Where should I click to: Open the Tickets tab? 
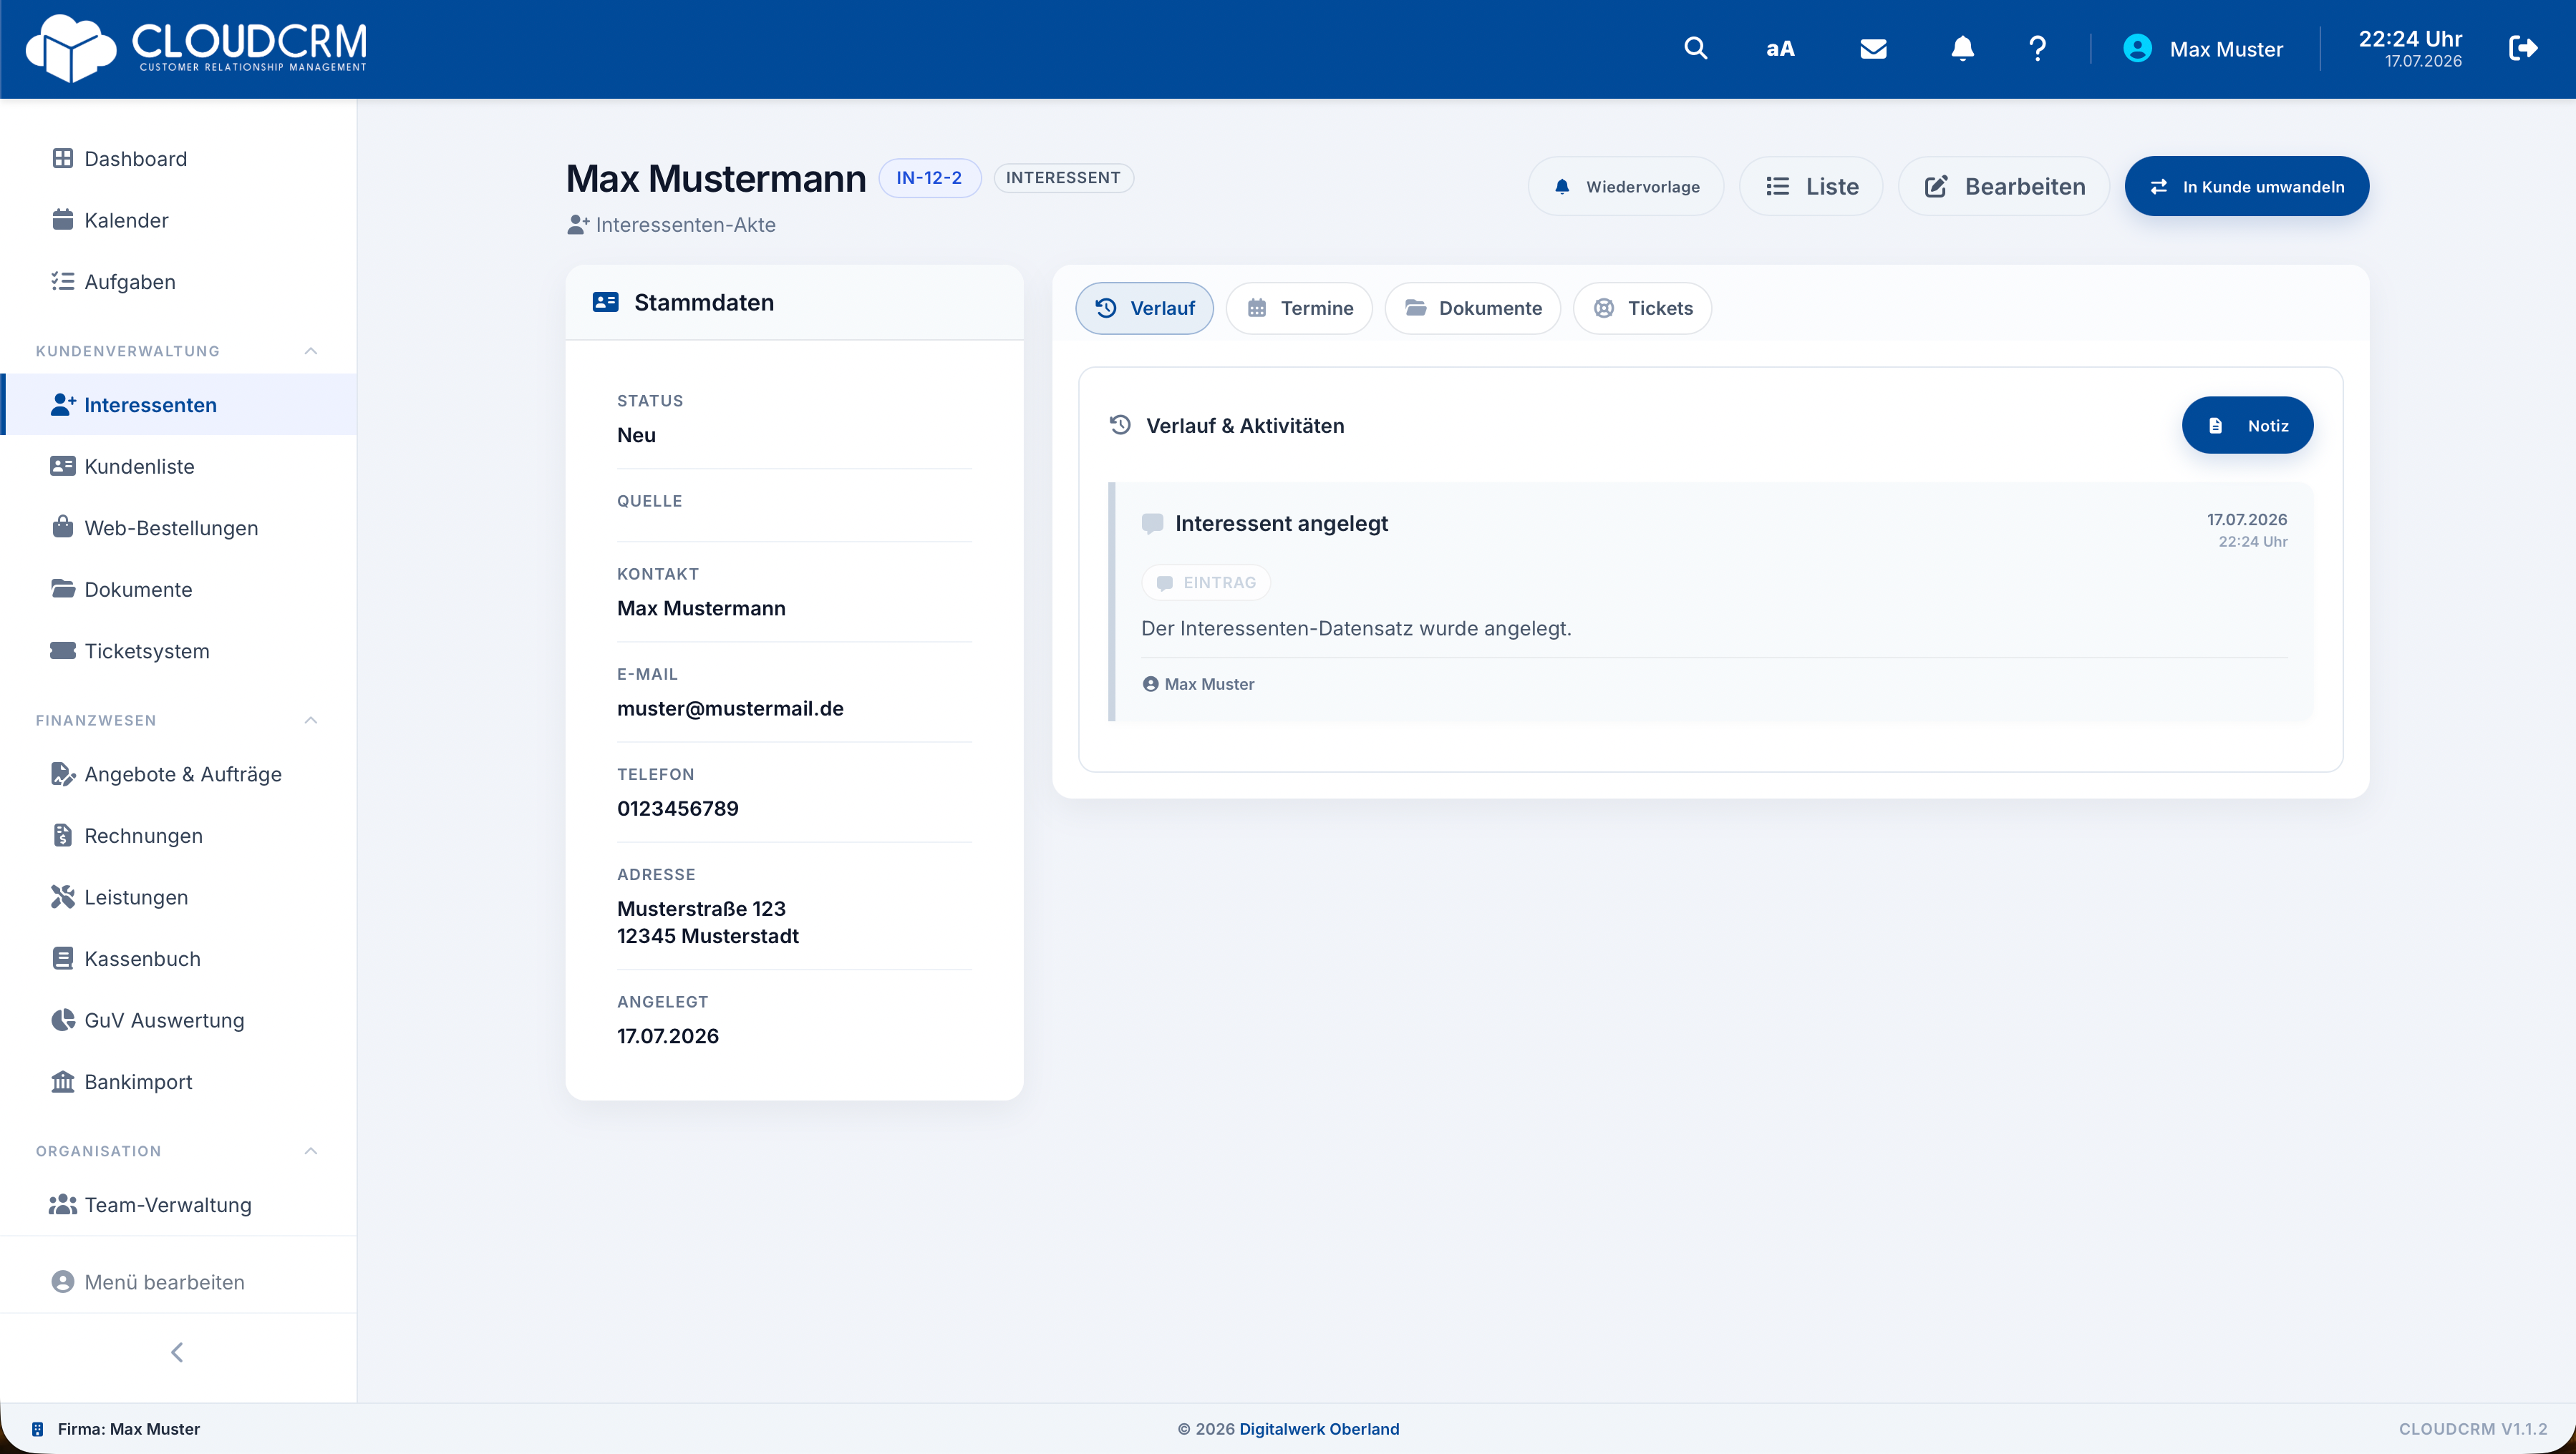(x=1642, y=308)
